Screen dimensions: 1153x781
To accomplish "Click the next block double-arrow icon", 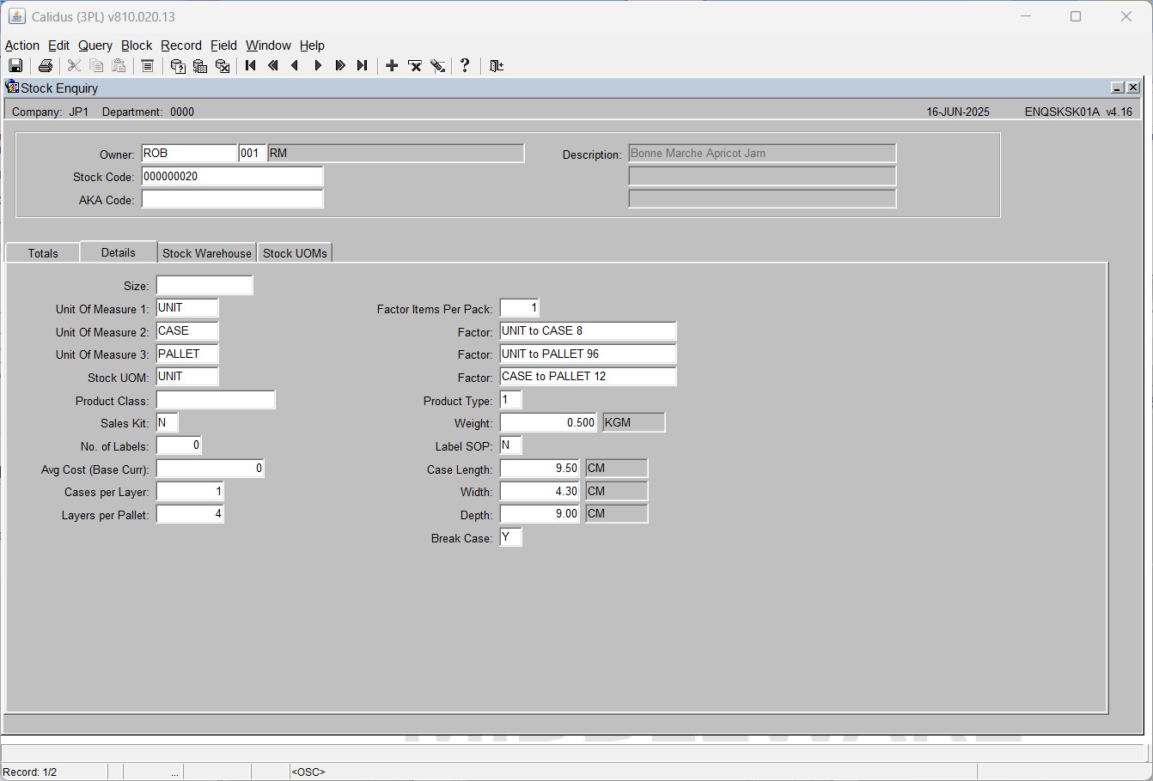I will tap(340, 66).
